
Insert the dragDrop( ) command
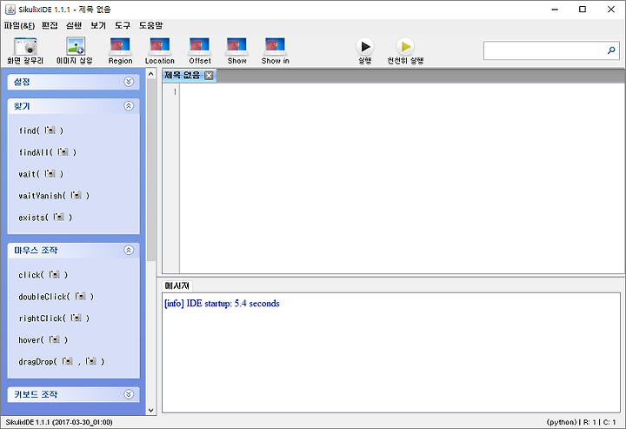click(62, 361)
